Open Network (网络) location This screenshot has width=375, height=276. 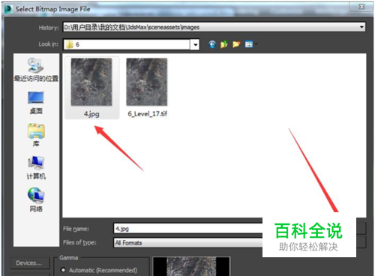(36, 200)
